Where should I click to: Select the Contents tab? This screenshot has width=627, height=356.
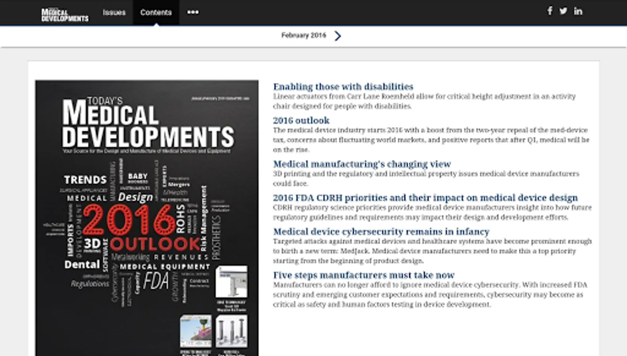(x=156, y=12)
